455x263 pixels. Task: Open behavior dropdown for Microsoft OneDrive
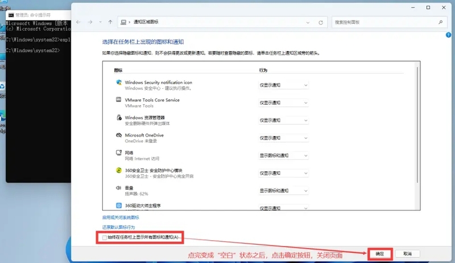(x=283, y=138)
